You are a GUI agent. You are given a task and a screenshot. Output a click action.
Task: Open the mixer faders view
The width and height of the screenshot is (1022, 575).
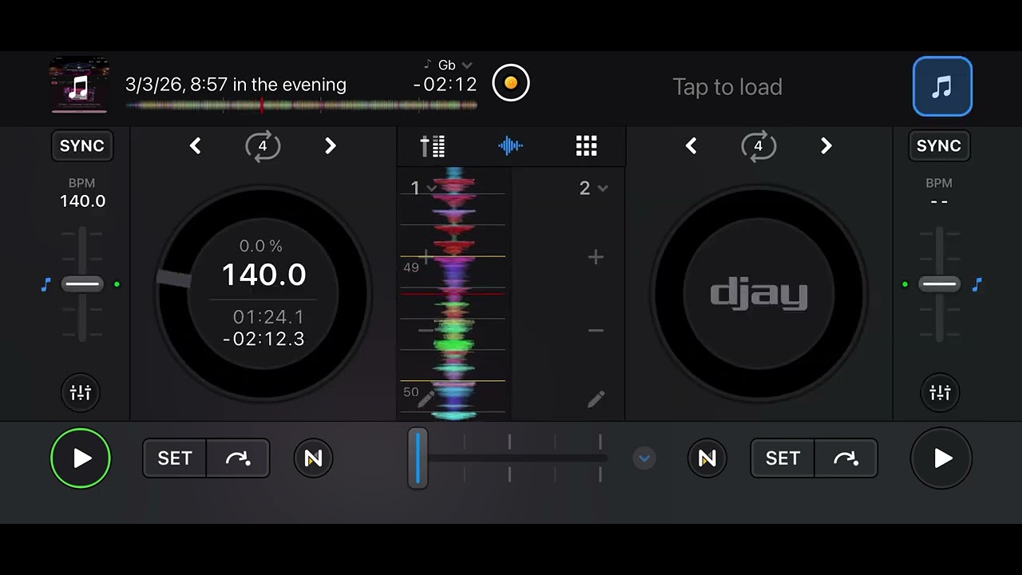click(x=433, y=145)
